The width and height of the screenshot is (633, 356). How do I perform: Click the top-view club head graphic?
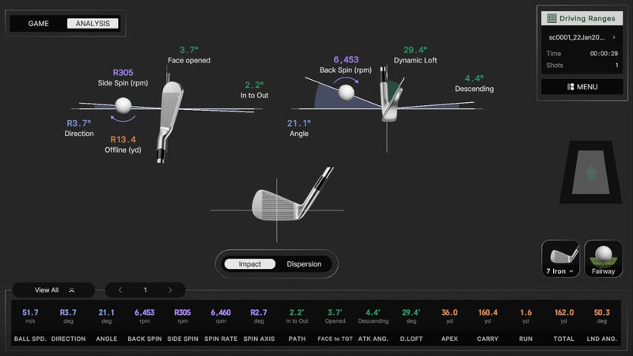click(169, 119)
